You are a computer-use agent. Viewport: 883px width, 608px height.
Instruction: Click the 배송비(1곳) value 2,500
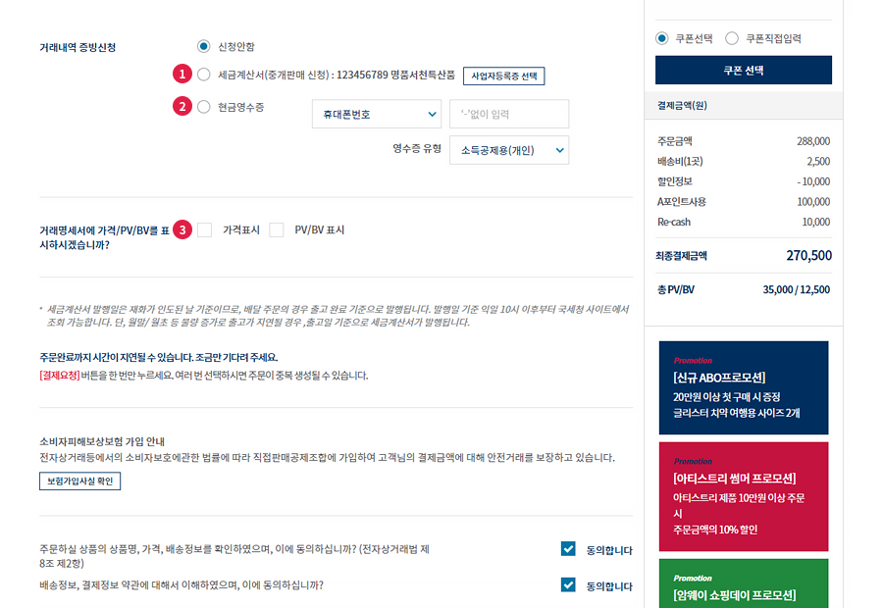click(818, 162)
